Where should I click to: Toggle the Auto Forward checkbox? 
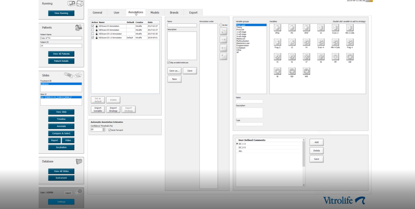[x=110, y=130]
